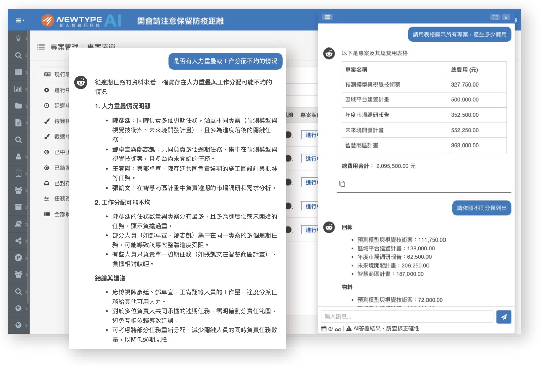Click the share icon in the sidebar
The image size is (541, 365).
tap(18, 241)
